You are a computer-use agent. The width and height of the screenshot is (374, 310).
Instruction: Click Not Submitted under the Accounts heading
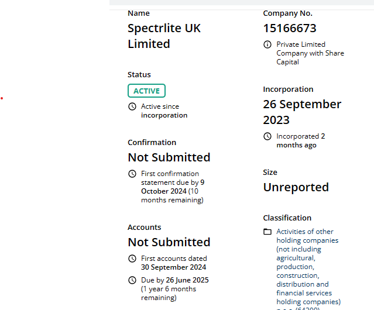coord(169,242)
